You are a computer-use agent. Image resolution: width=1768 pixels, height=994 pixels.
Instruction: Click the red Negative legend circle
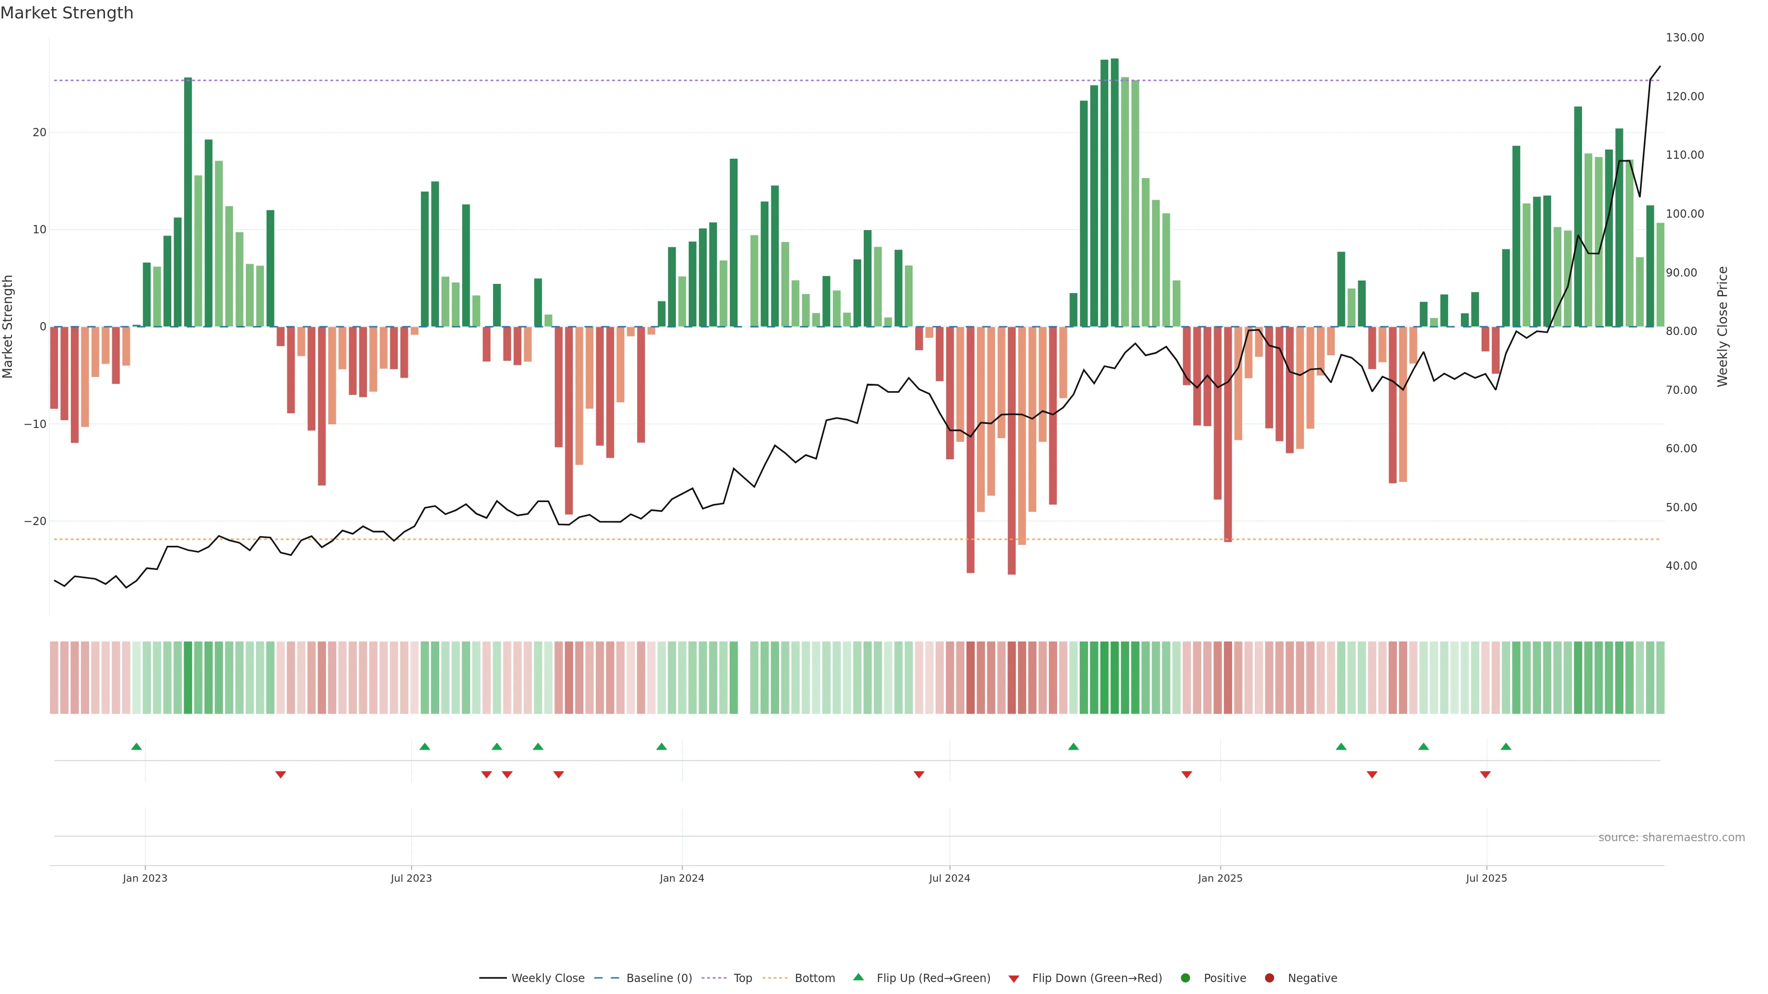[x=1269, y=978]
